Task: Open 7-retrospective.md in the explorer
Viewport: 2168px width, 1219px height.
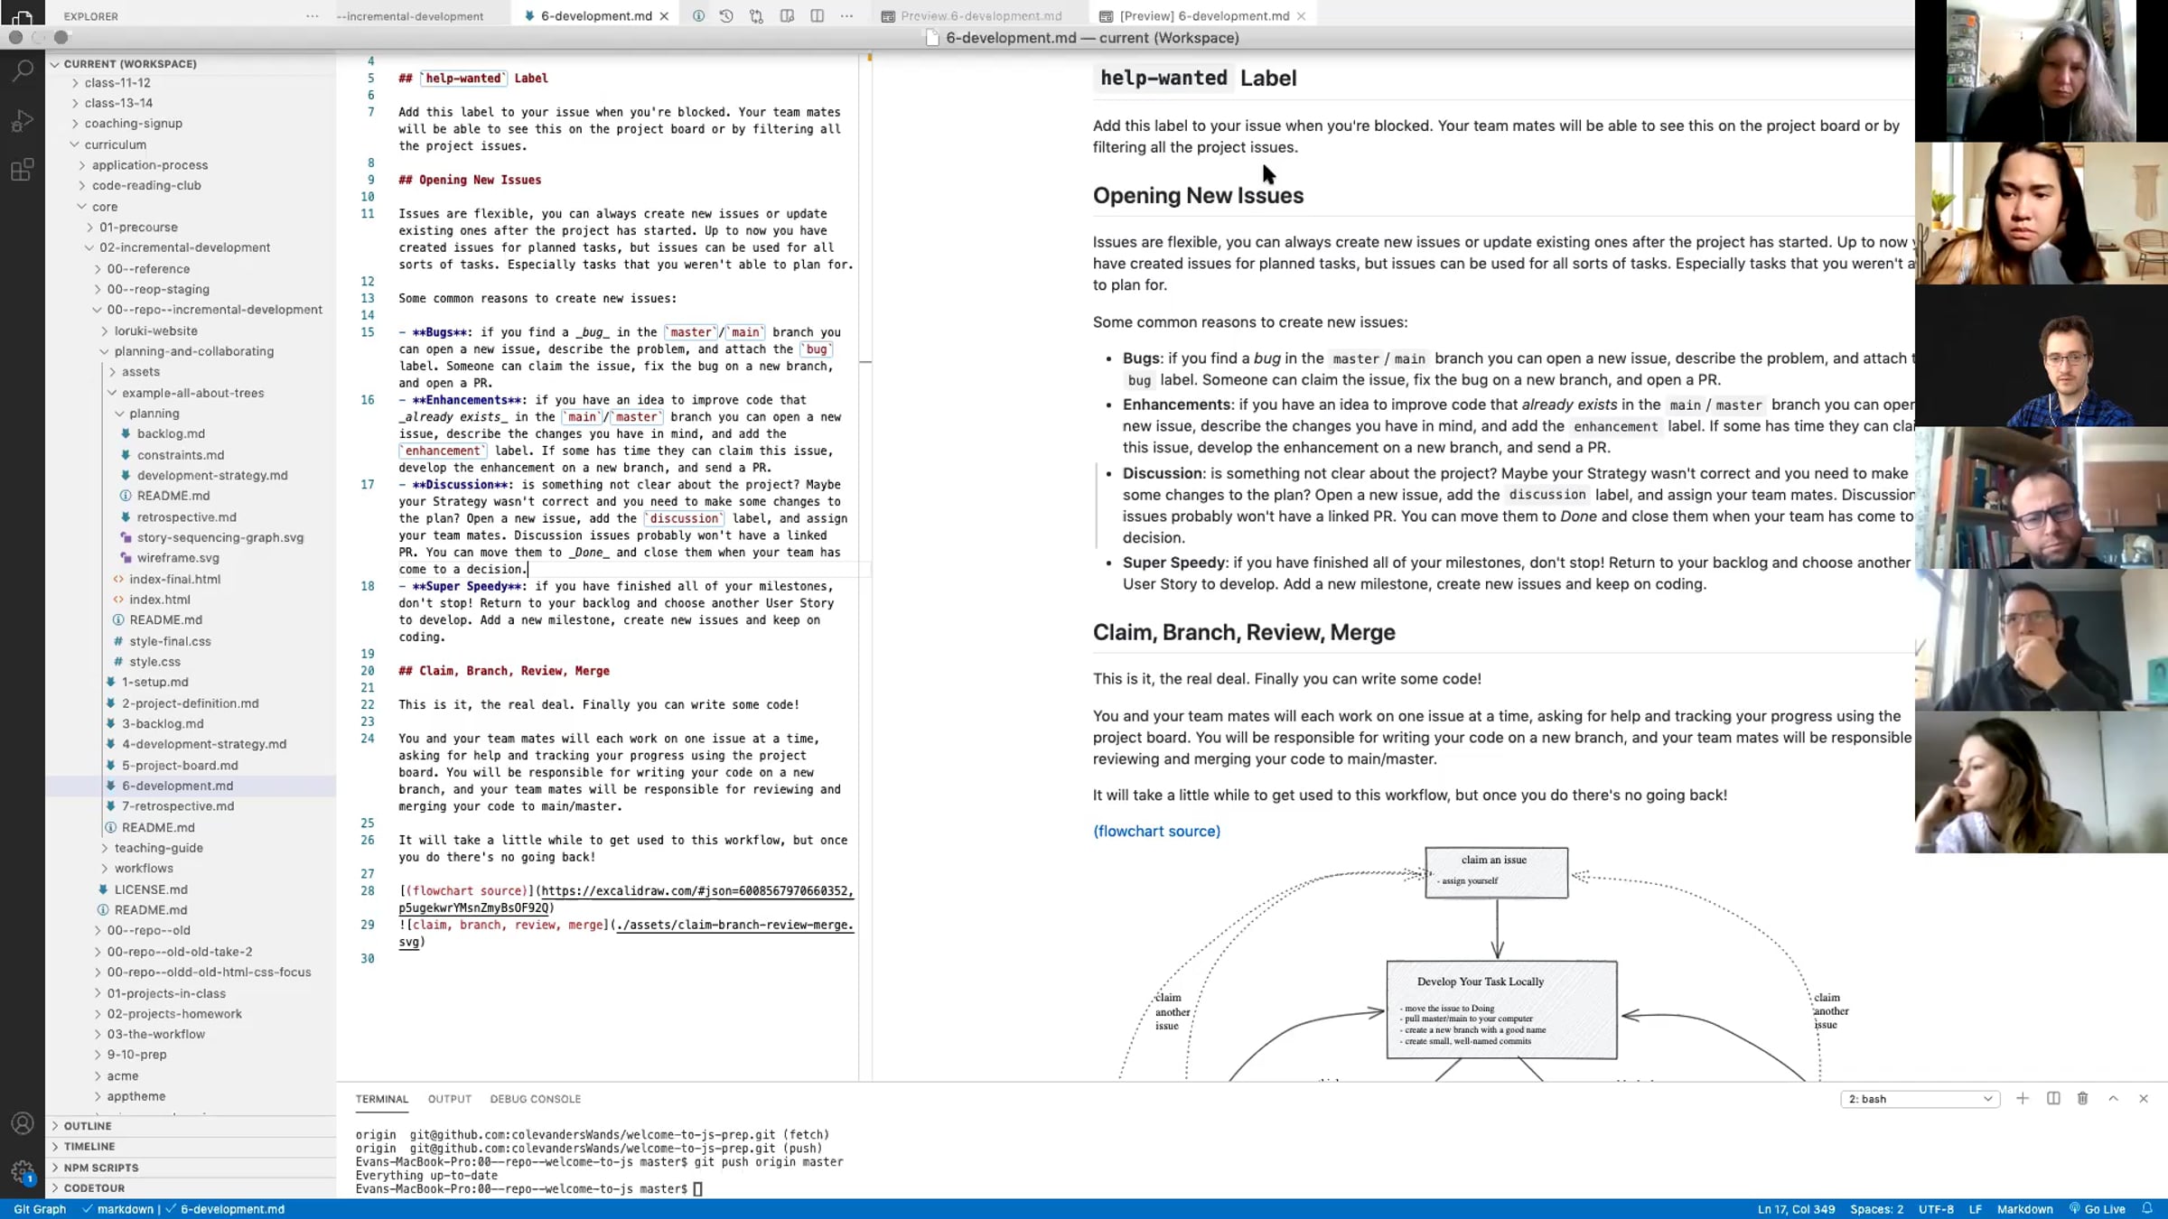Action: coord(178,806)
